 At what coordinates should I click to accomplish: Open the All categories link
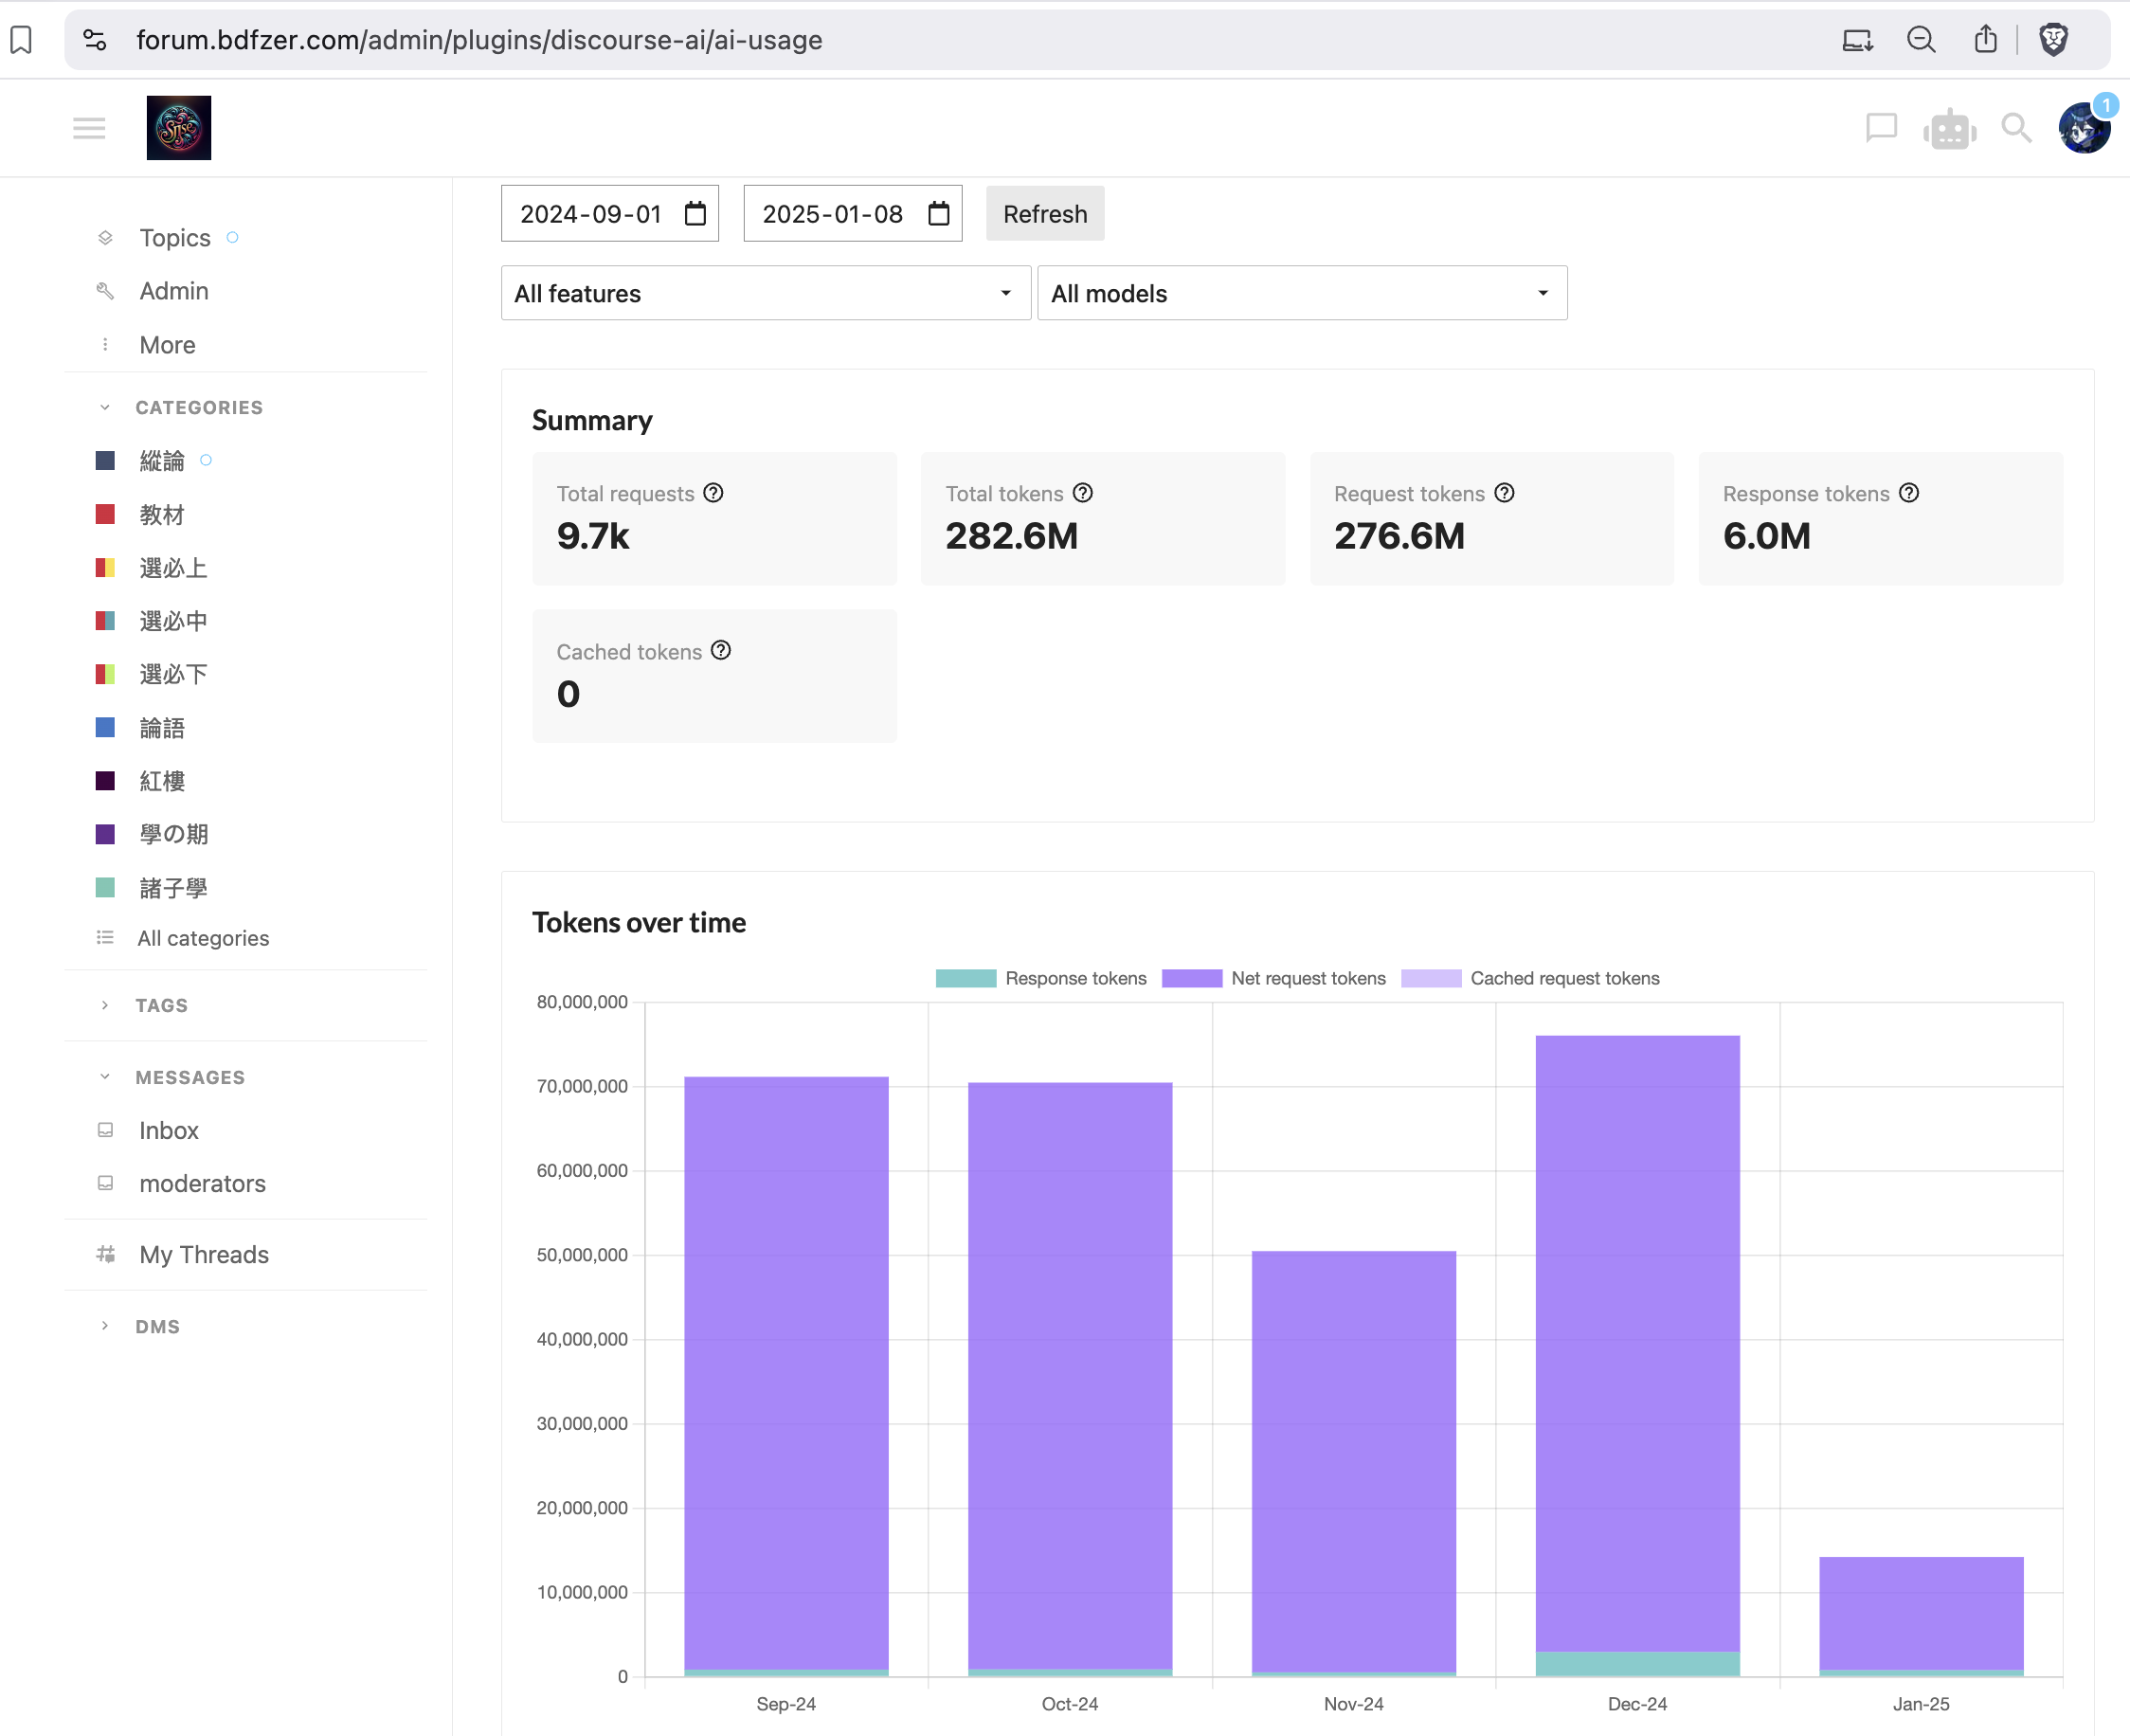[203, 938]
